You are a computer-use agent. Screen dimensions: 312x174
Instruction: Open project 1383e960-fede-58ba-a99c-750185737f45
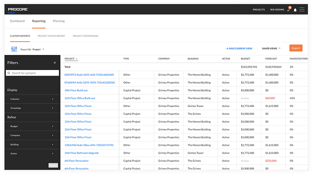[89, 145]
